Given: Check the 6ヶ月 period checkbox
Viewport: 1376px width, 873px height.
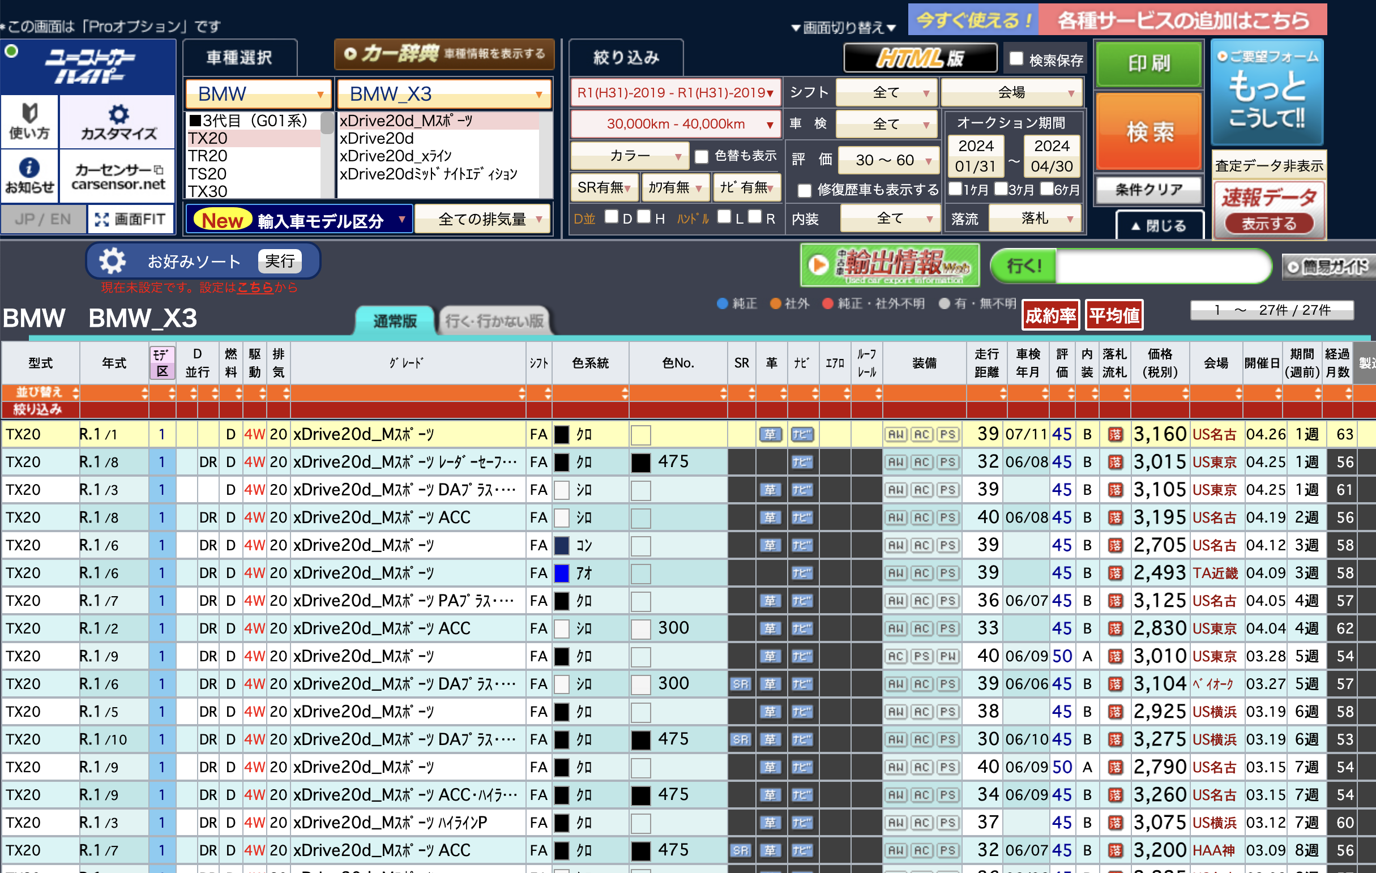Looking at the screenshot, I should (1046, 189).
